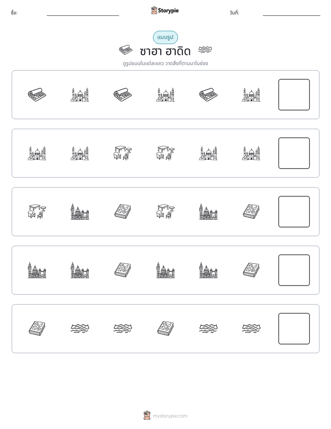
Task: Click the empty answer box in row two
Action: (294, 153)
